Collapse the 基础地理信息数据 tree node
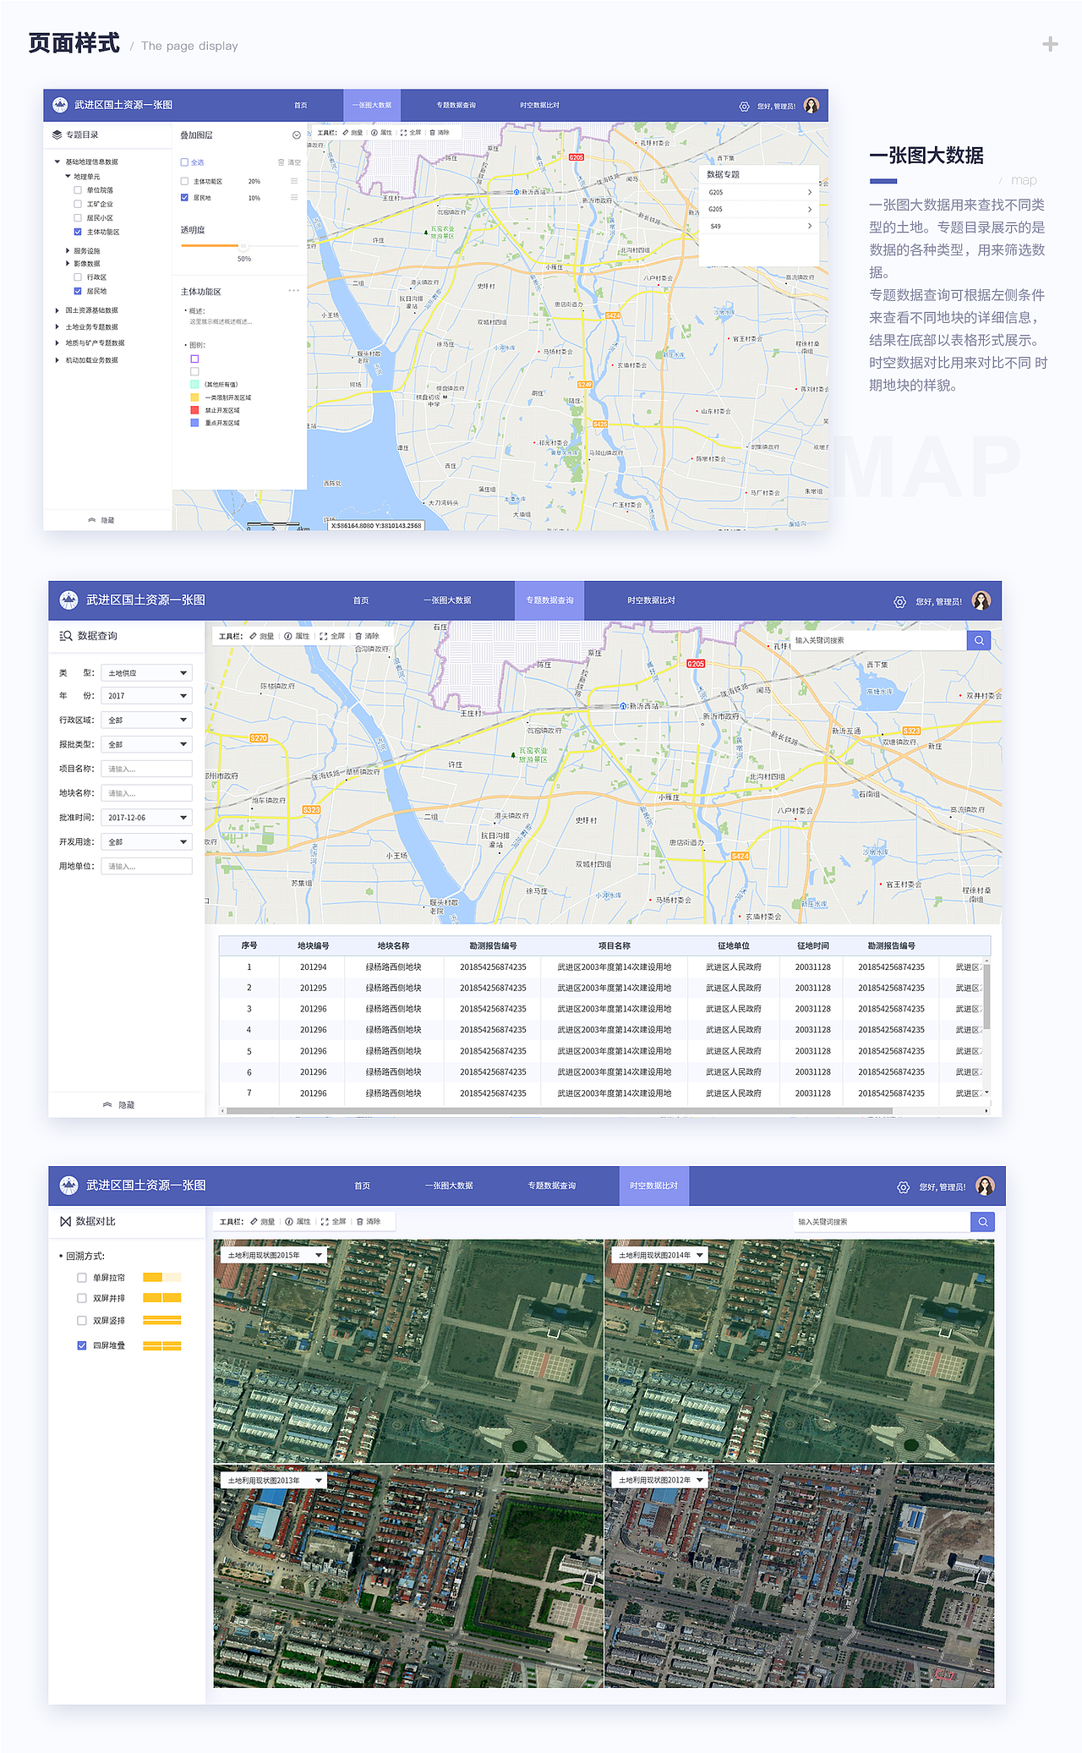Image resolution: width=1082 pixels, height=1753 pixels. coord(57,162)
